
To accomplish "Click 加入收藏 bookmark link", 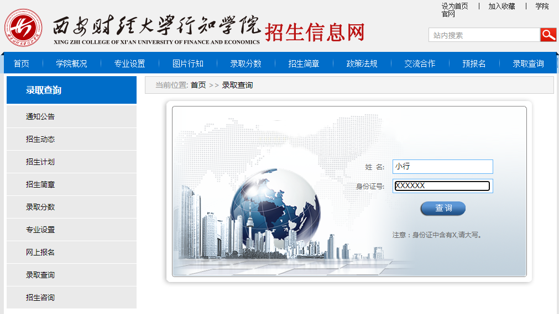I will pyautogui.click(x=501, y=6).
